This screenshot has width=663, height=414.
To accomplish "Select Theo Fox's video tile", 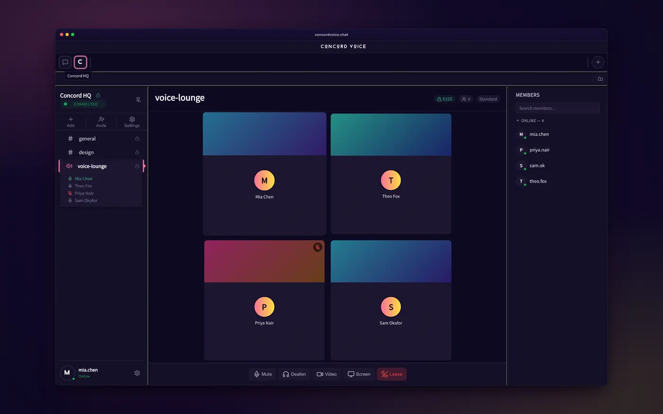I will 391,174.
